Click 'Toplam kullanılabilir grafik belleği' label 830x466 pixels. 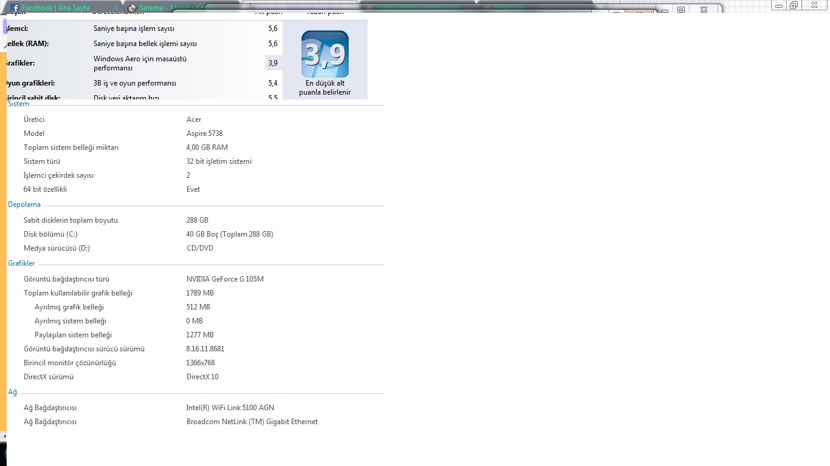click(78, 293)
